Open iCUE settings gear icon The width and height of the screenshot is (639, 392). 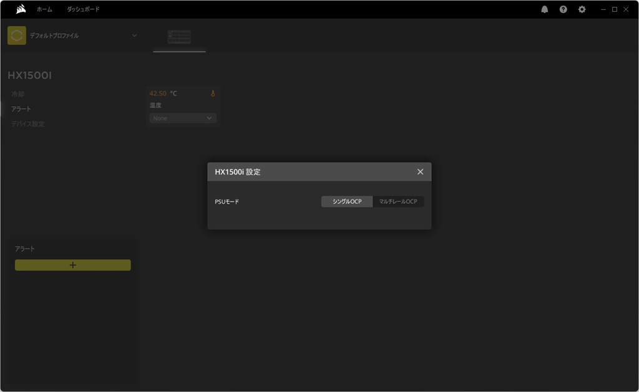[x=582, y=9]
